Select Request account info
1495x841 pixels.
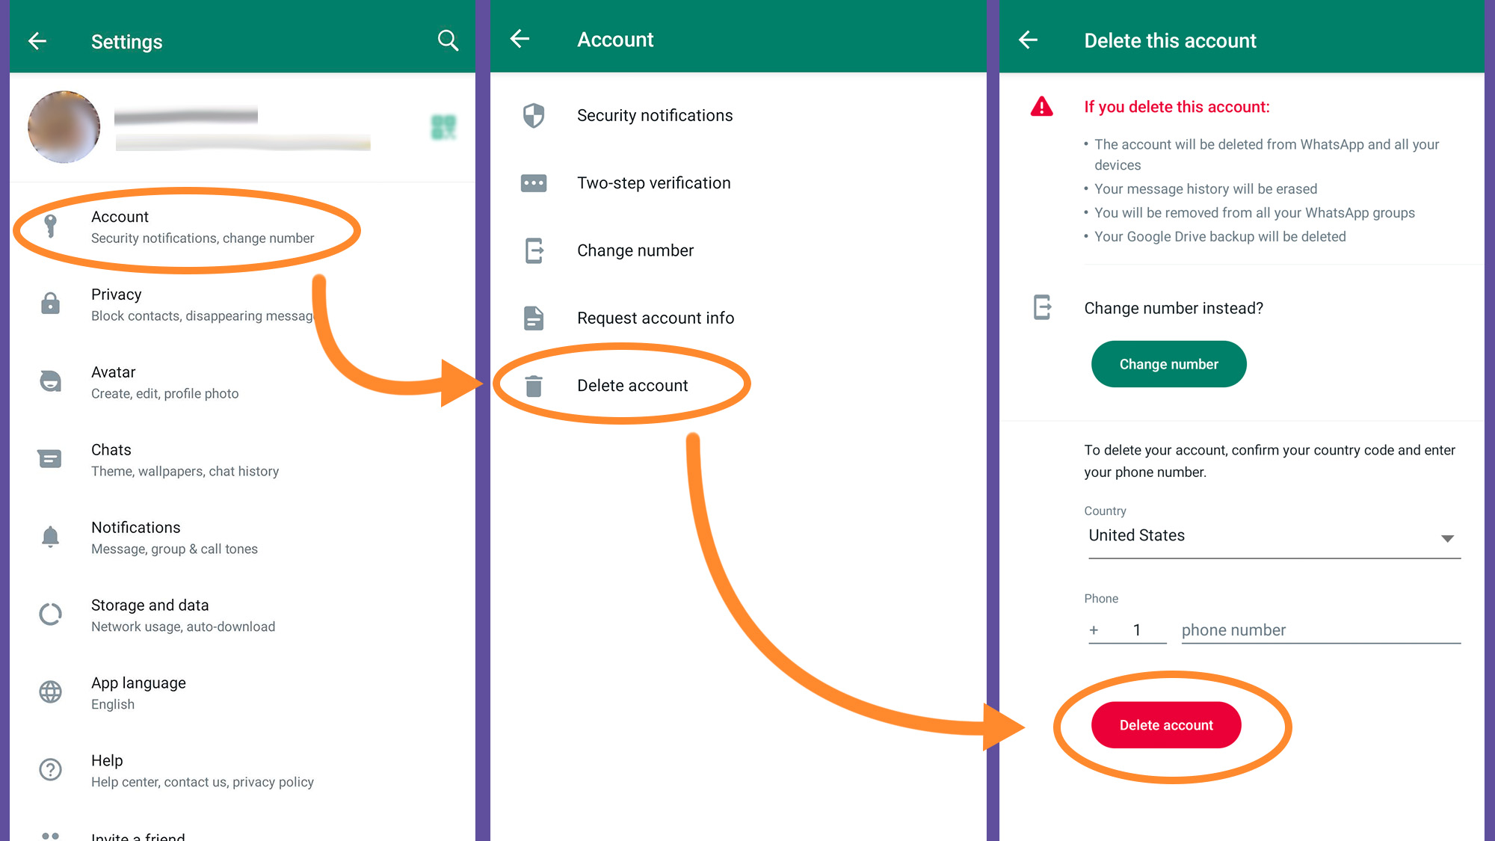coord(655,318)
